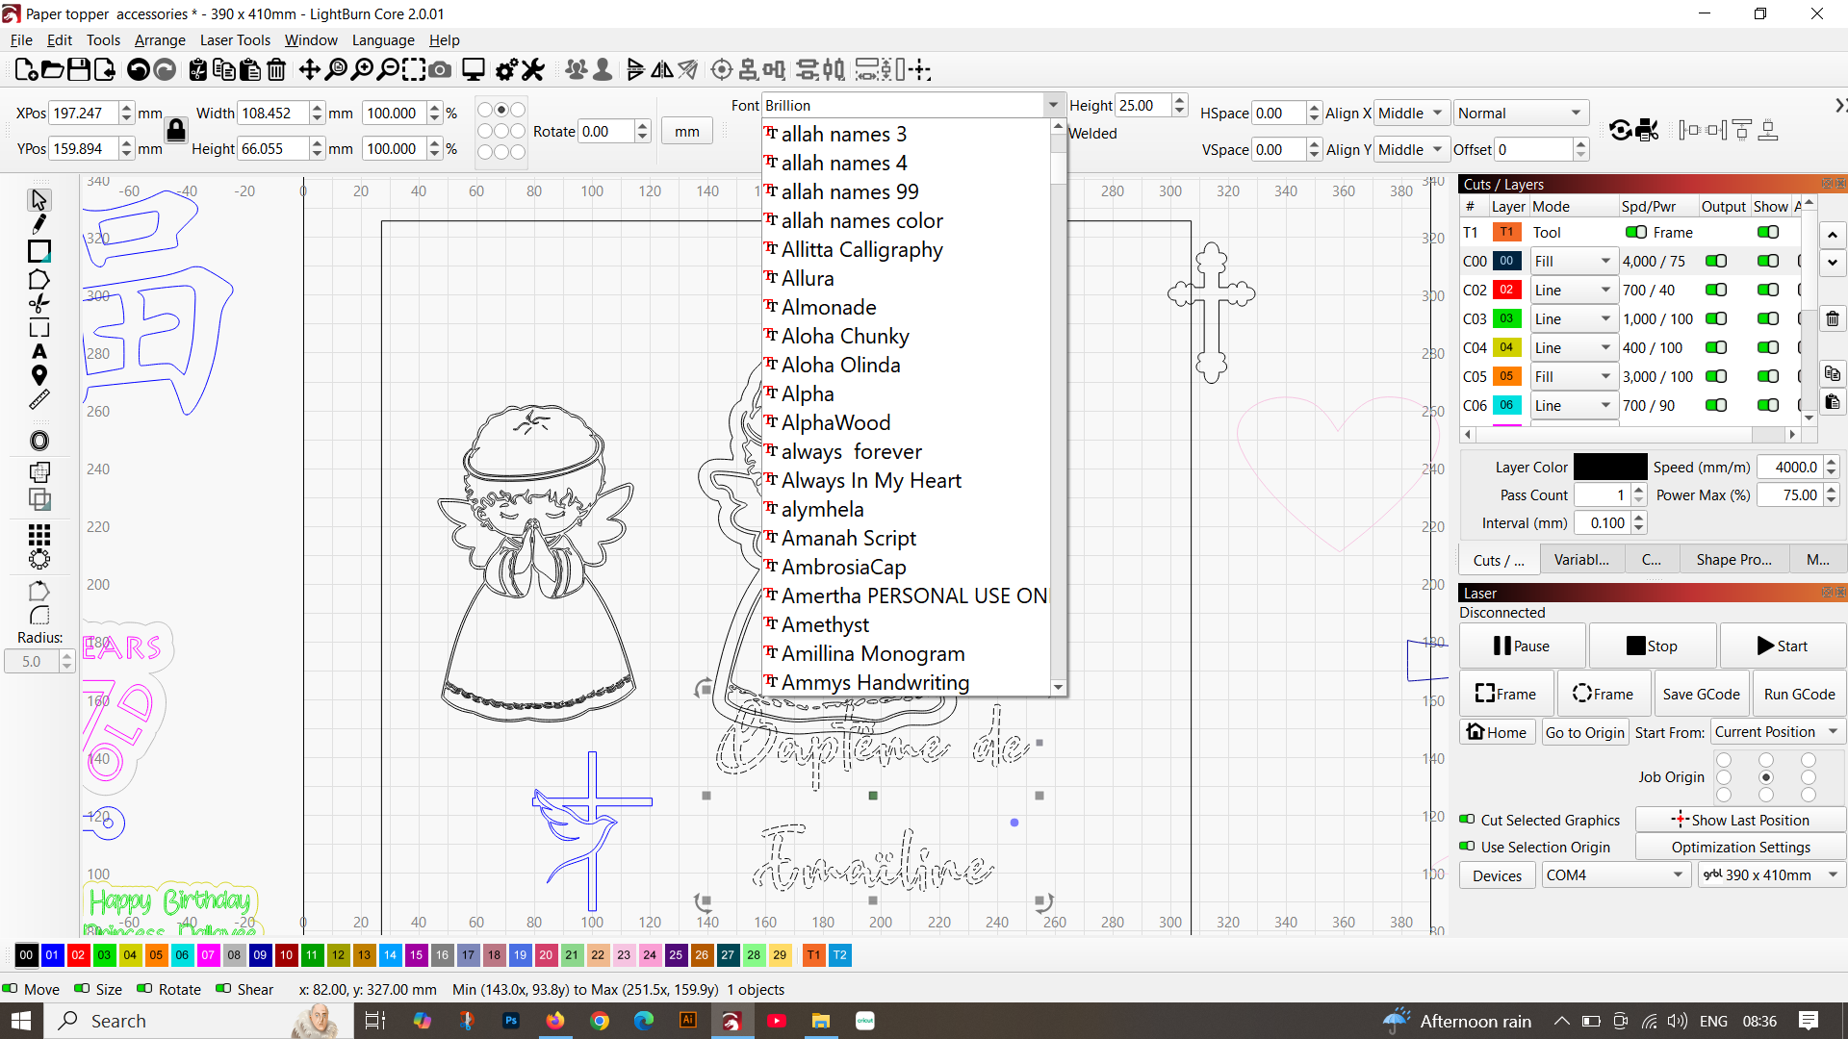Viewport: 1848px width, 1039px height.
Task: Open the COM4 port dropdown
Action: pos(1614,874)
